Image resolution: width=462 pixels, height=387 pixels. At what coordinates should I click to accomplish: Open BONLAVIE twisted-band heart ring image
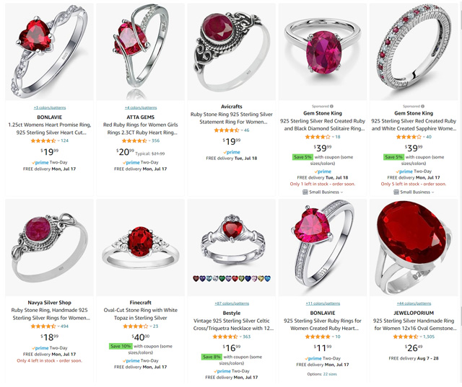pos(50,52)
